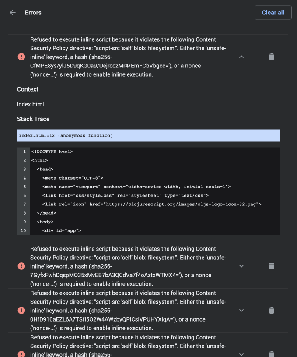The height and width of the screenshot is (357, 297).
Task: Select the index.html:12 anonymous function stack frame
Action: pyautogui.click(x=148, y=136)
